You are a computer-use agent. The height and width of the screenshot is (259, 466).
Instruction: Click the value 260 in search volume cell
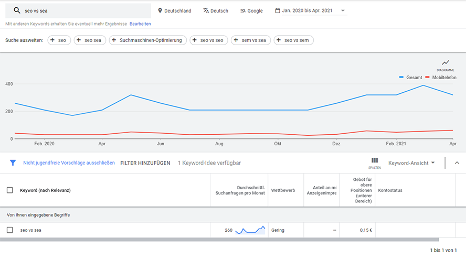pyautogui.click(x=229, y=230)
